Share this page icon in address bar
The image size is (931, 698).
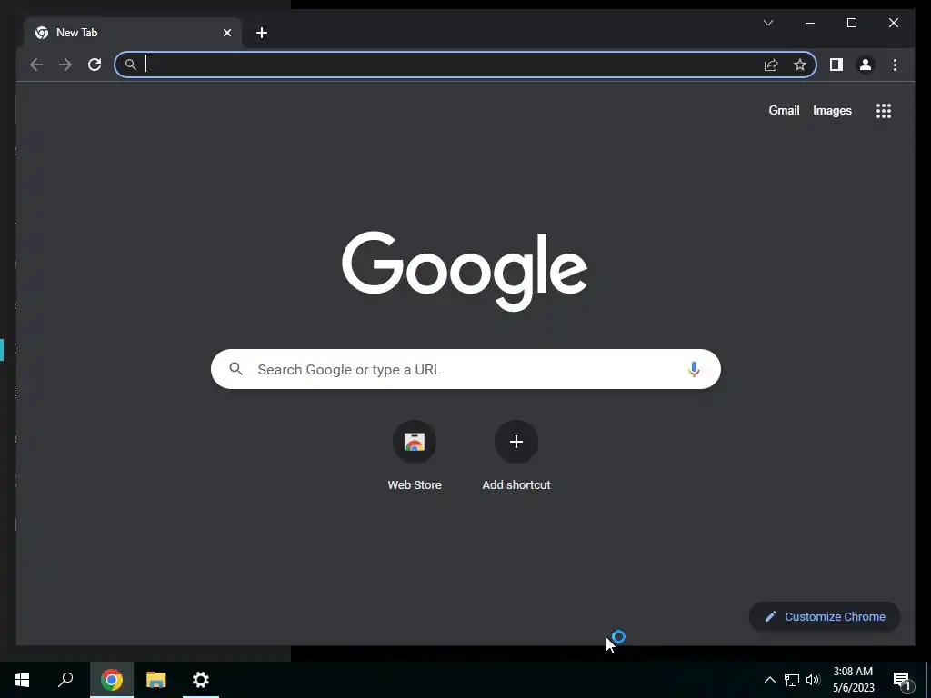(x=771, y=65)
